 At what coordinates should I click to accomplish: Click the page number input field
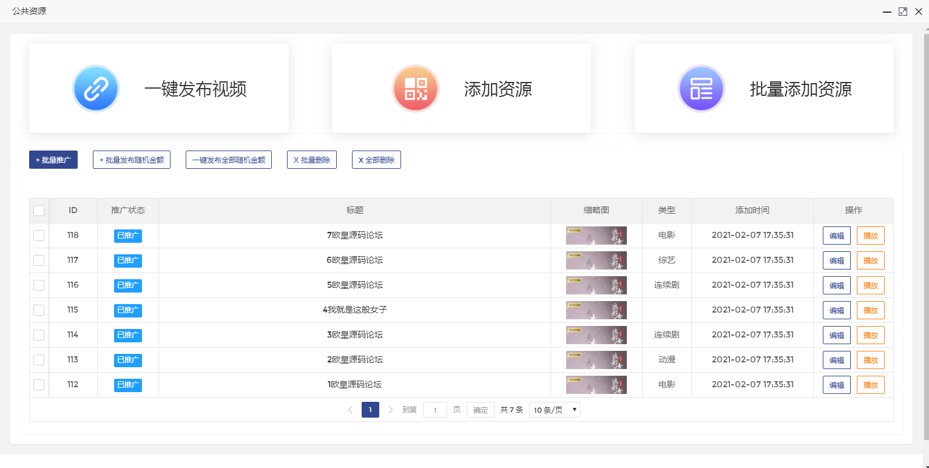point(434,410)
